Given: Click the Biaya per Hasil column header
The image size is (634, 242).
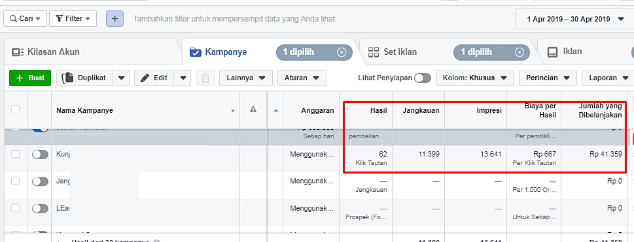Looking at the screenshot, I should (534, 110).
